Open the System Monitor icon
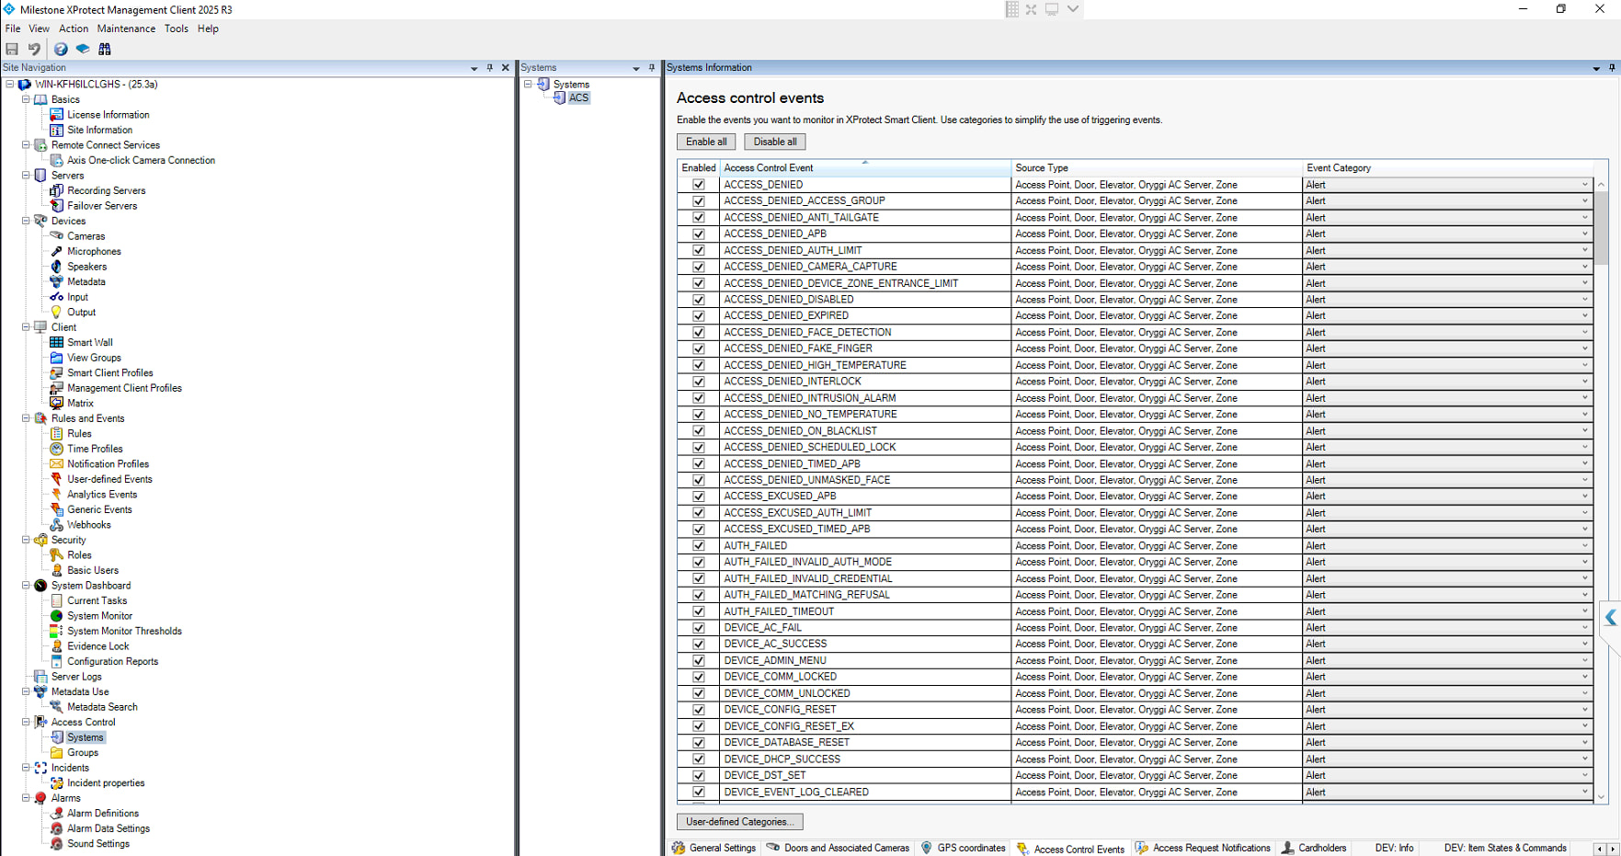This screenshot has width=1621, height=856. (56, 616)
